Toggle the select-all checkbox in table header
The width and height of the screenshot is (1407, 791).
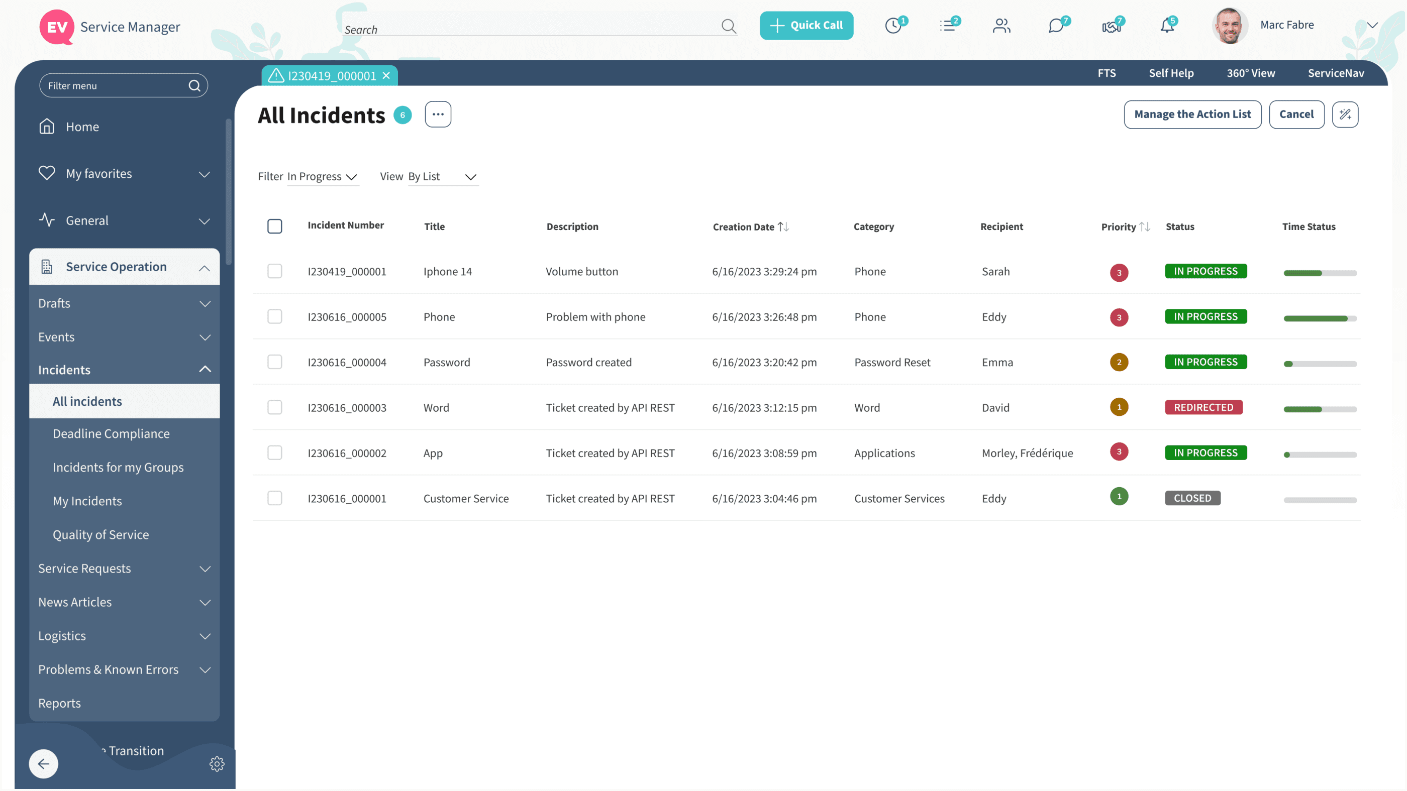pyautogui.click(x=275, y=226)
